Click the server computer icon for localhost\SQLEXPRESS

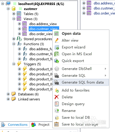(8, 4)
